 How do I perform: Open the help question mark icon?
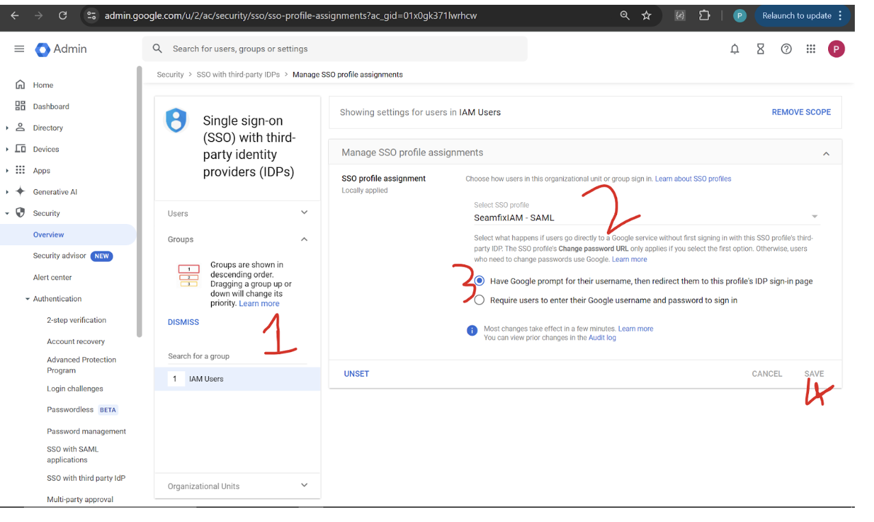786,49
